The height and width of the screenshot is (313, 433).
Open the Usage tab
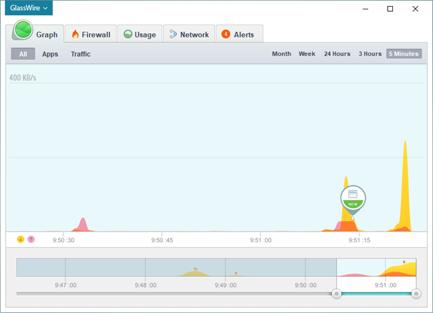pos(140,34)
